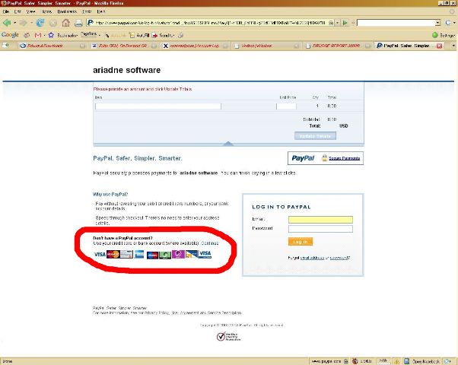Switch to the BRIDGE REPORT tab

pos(339,46)
